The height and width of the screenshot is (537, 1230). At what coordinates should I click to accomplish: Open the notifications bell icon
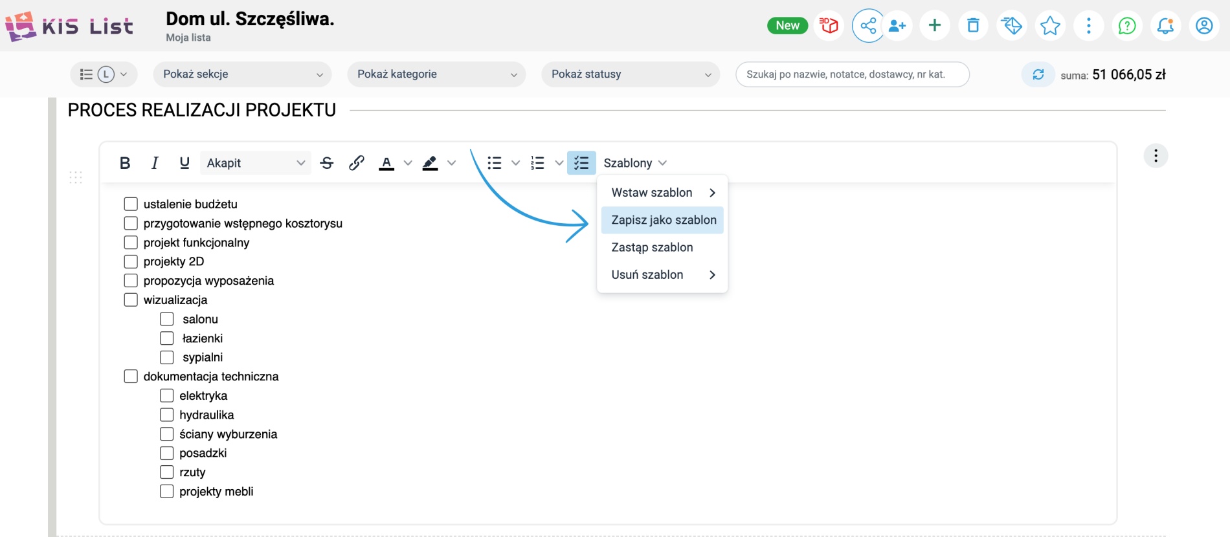[x=1165, y=26]
